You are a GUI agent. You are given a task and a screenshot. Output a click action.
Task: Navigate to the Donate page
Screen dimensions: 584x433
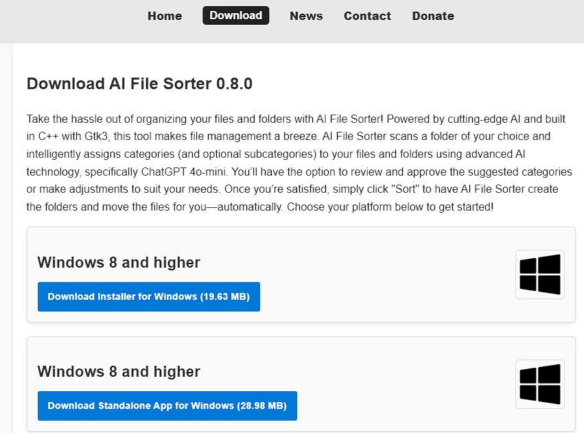(x=433, y=16)
